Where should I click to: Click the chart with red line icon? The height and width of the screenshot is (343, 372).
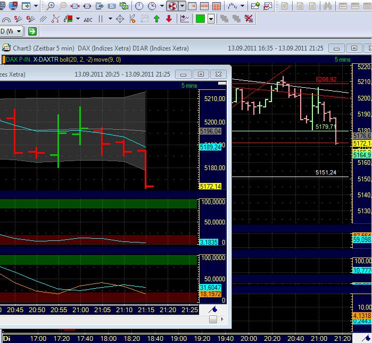(268, 6)
